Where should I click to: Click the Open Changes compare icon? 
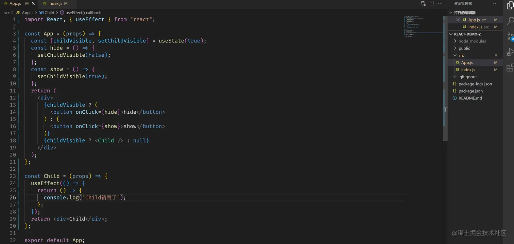[423, 3]
